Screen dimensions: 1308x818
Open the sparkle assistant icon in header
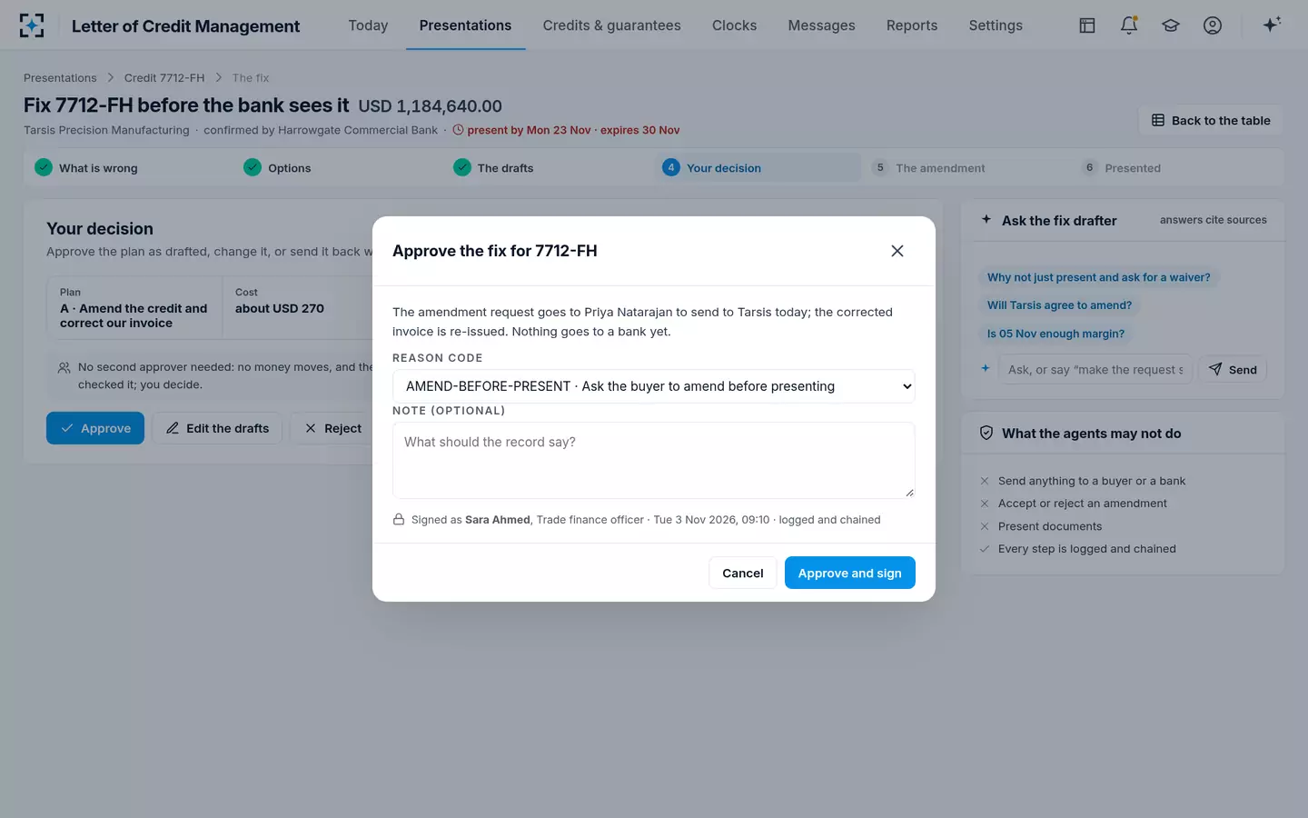click(x=1272, y=25)
